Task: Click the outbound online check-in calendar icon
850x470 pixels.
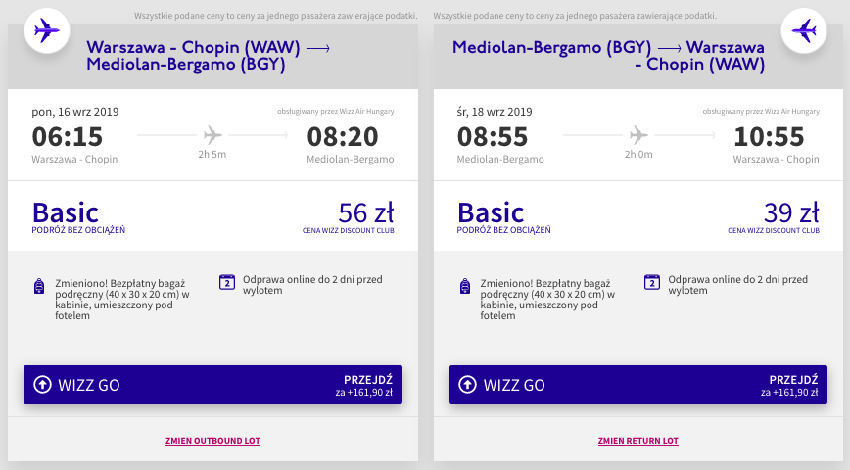Action: [227, 283]
